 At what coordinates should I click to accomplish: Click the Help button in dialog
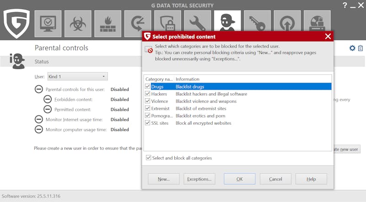click(311, 179)
